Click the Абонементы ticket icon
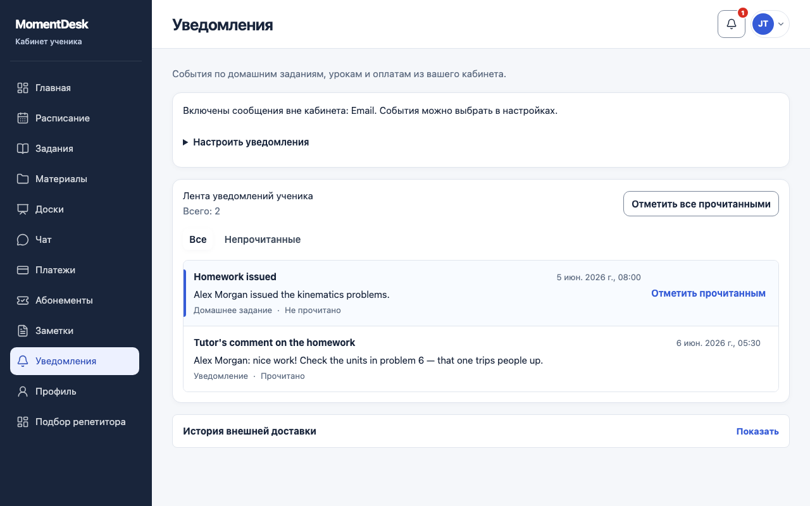Screen dimensions: 810x506 click(x=23, y=300)
